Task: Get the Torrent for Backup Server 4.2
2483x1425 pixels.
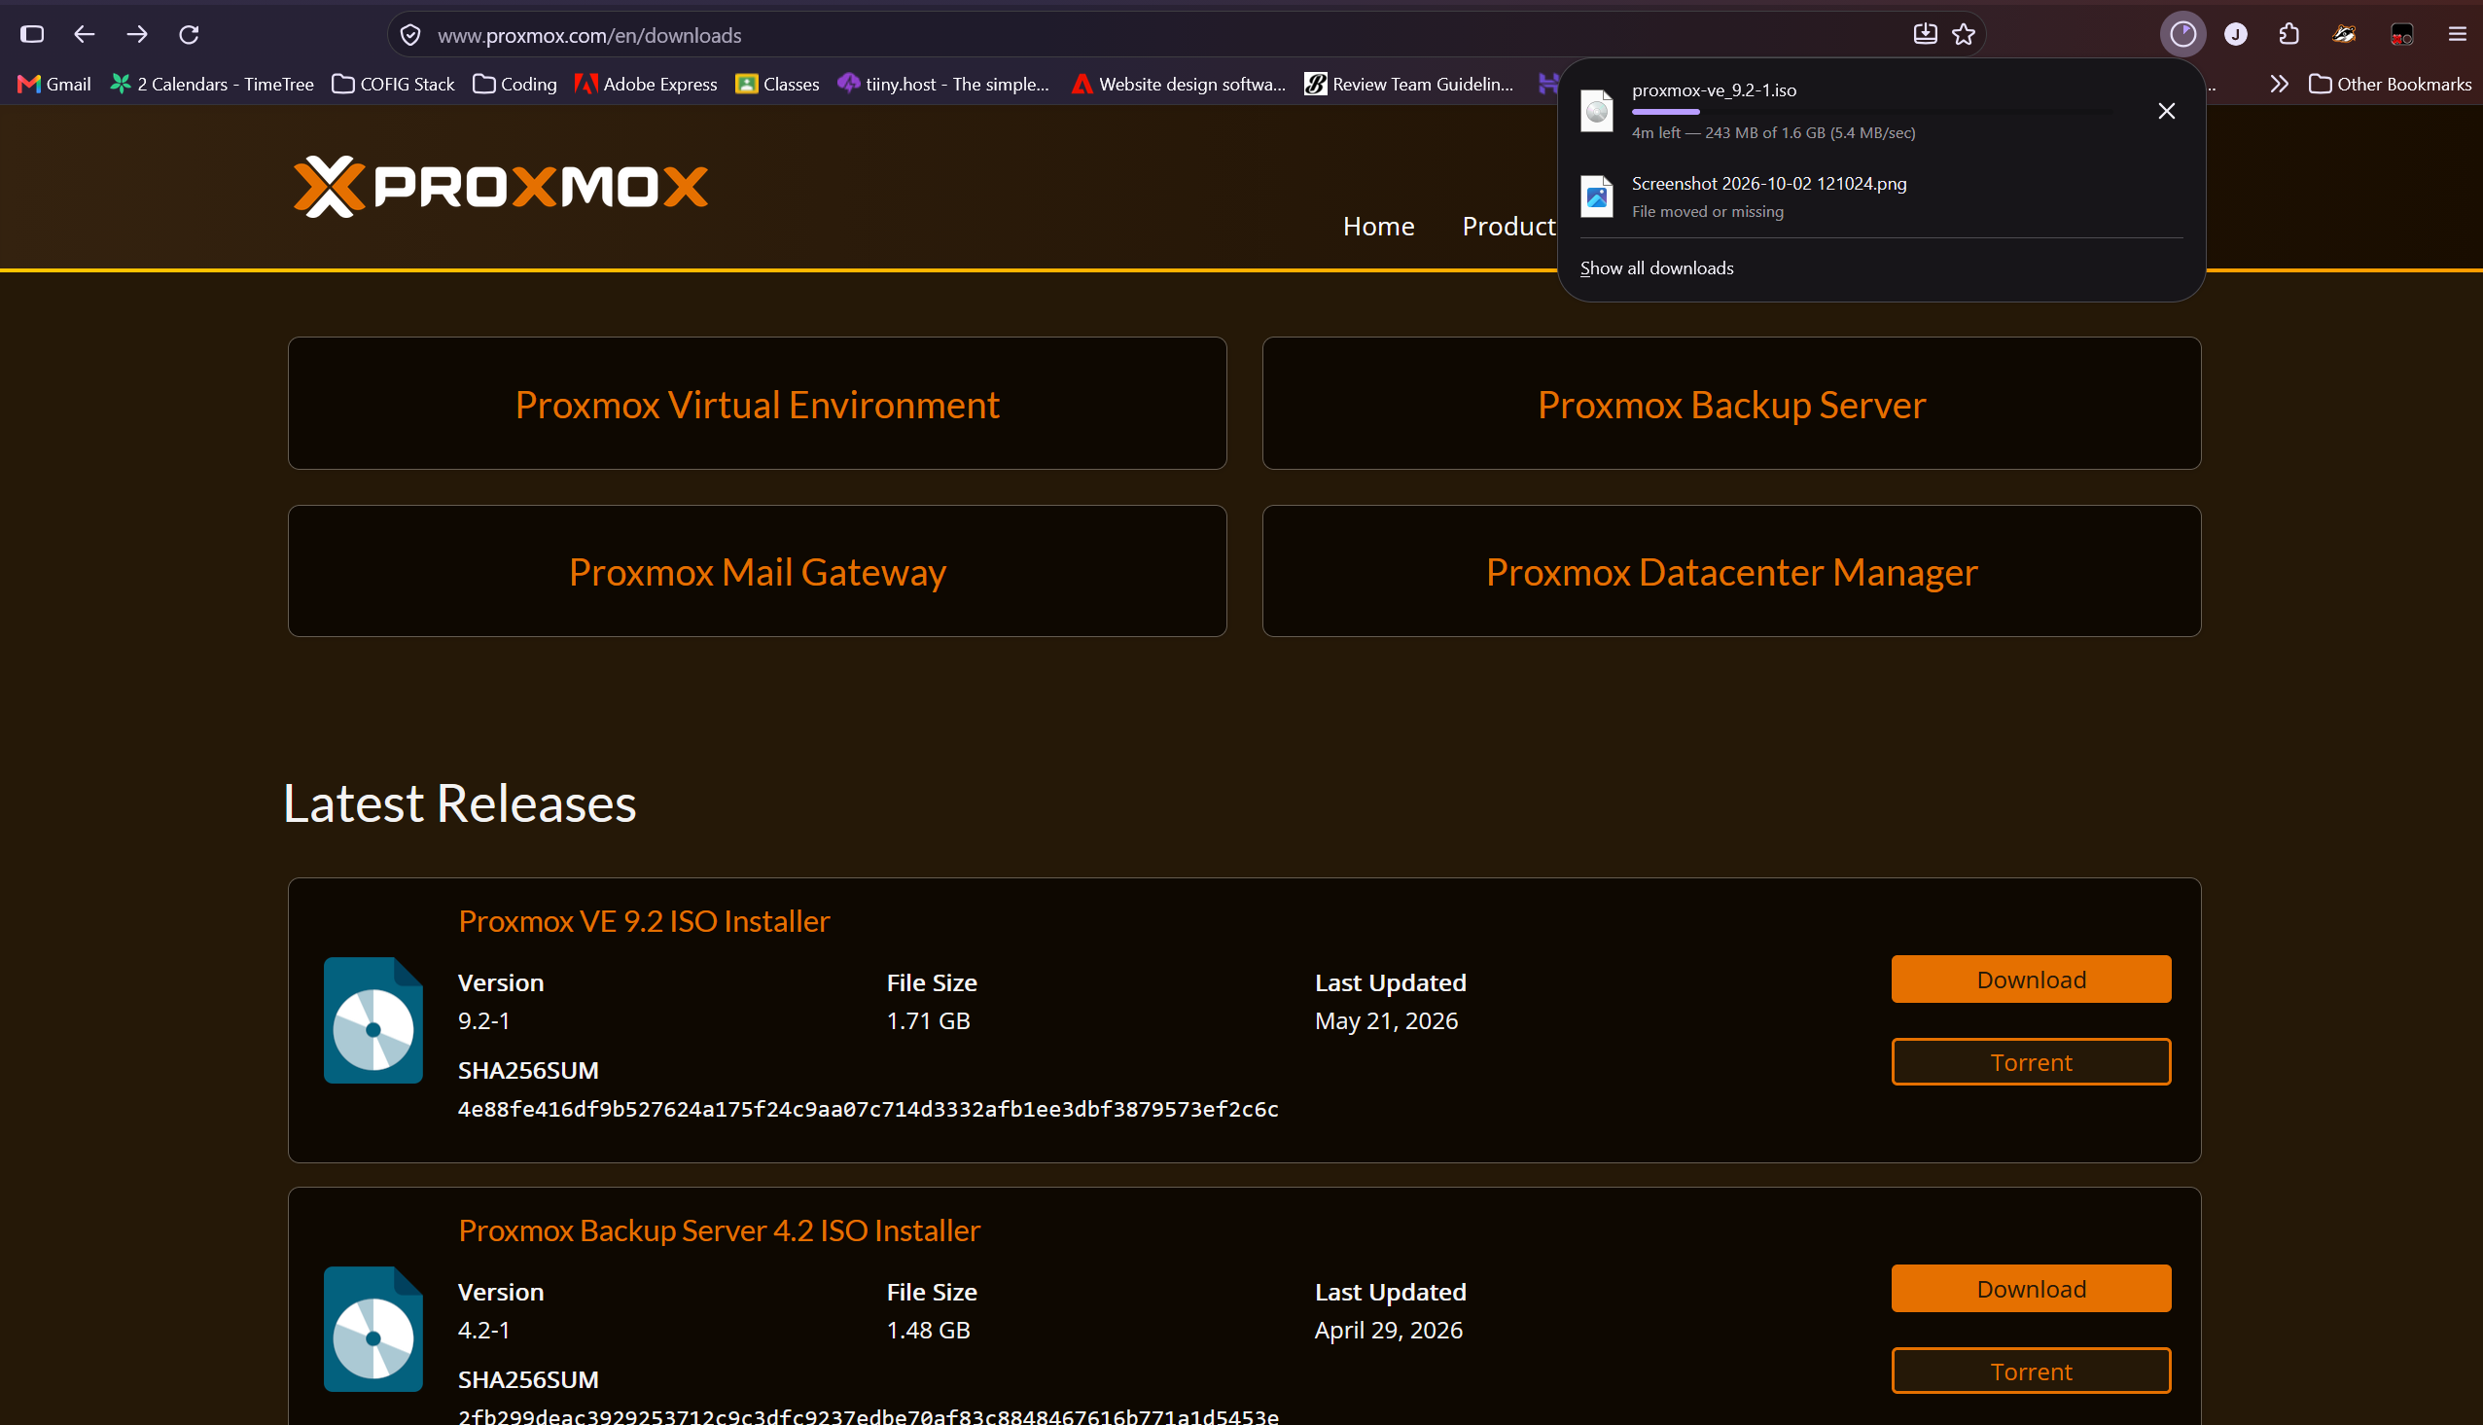Action: point(2031,1372)
